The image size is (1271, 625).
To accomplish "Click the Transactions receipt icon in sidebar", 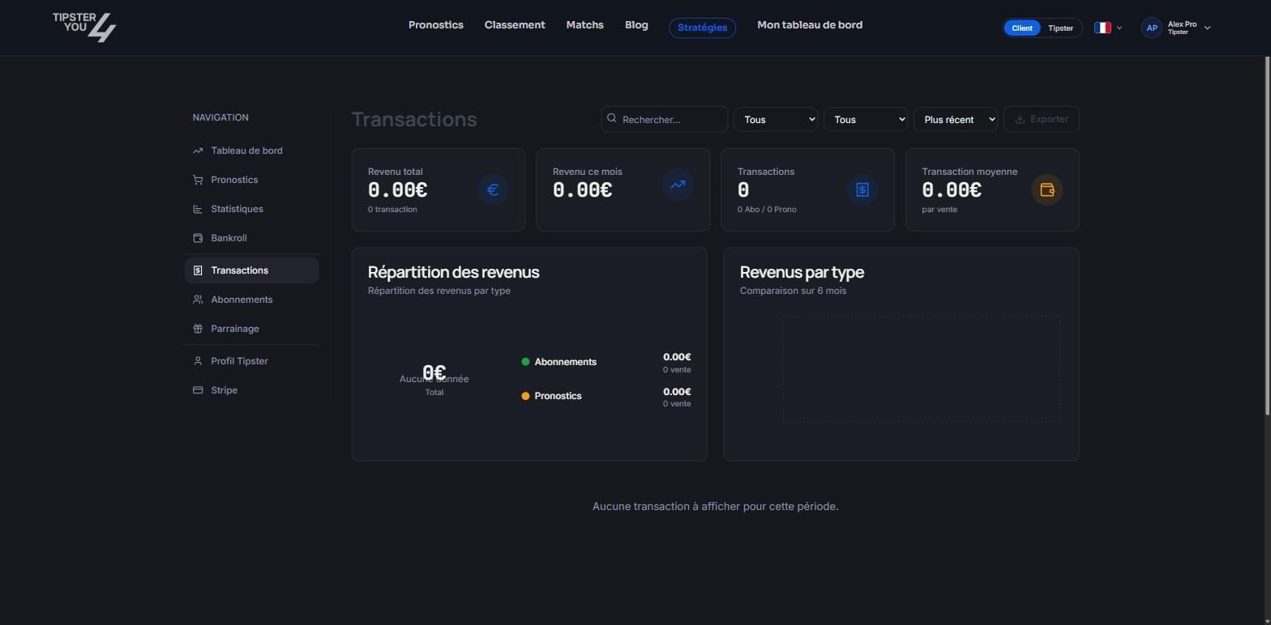I will (x=198, y=270).
